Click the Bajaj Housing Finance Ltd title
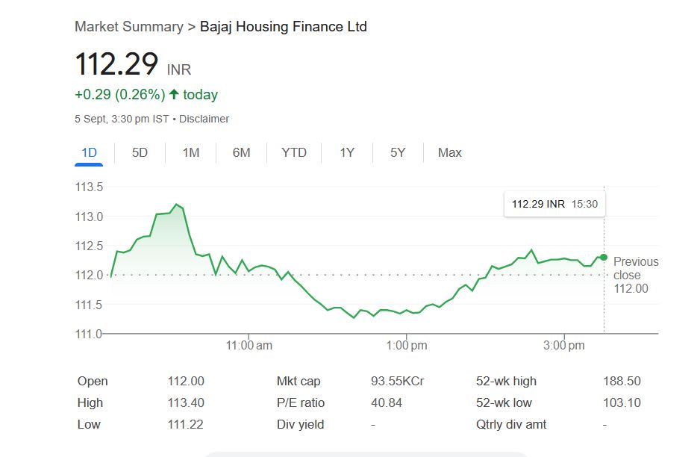 point(284,27)
